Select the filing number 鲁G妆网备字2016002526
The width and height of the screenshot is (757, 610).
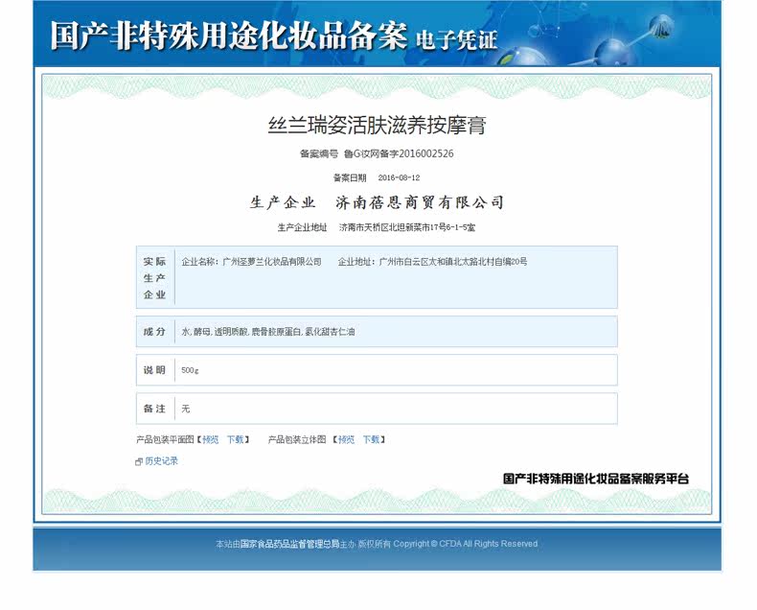pos(399,153)
